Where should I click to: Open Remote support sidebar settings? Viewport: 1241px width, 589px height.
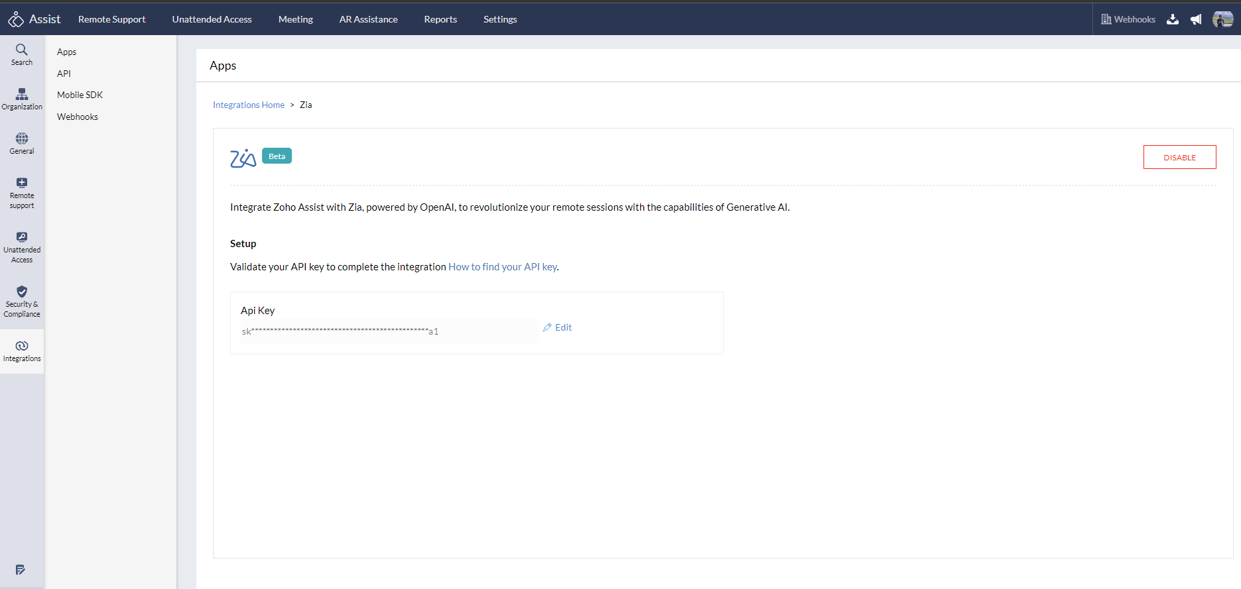pos(22,193)
